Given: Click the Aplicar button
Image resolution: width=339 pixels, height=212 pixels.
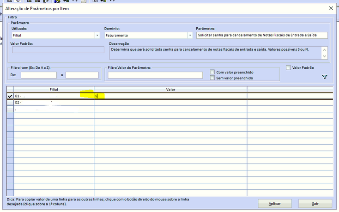Looking at the screenshot, I should 275,204.
